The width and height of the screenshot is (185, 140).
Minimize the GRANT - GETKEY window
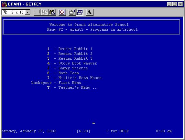[169, 4]
